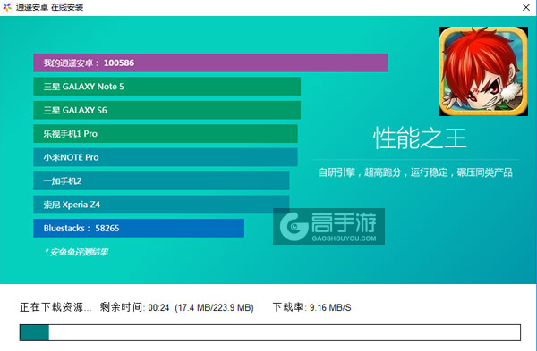Screen dimensions: 537x351
Task: Select the 我的逍遥安卓 100586 score bar
Action: (210, 63)
